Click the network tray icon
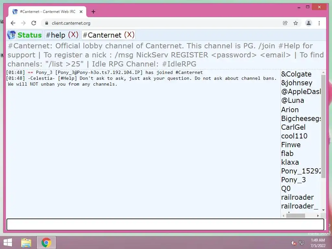Viewport: 332px width, 249px height. [301, 243]
